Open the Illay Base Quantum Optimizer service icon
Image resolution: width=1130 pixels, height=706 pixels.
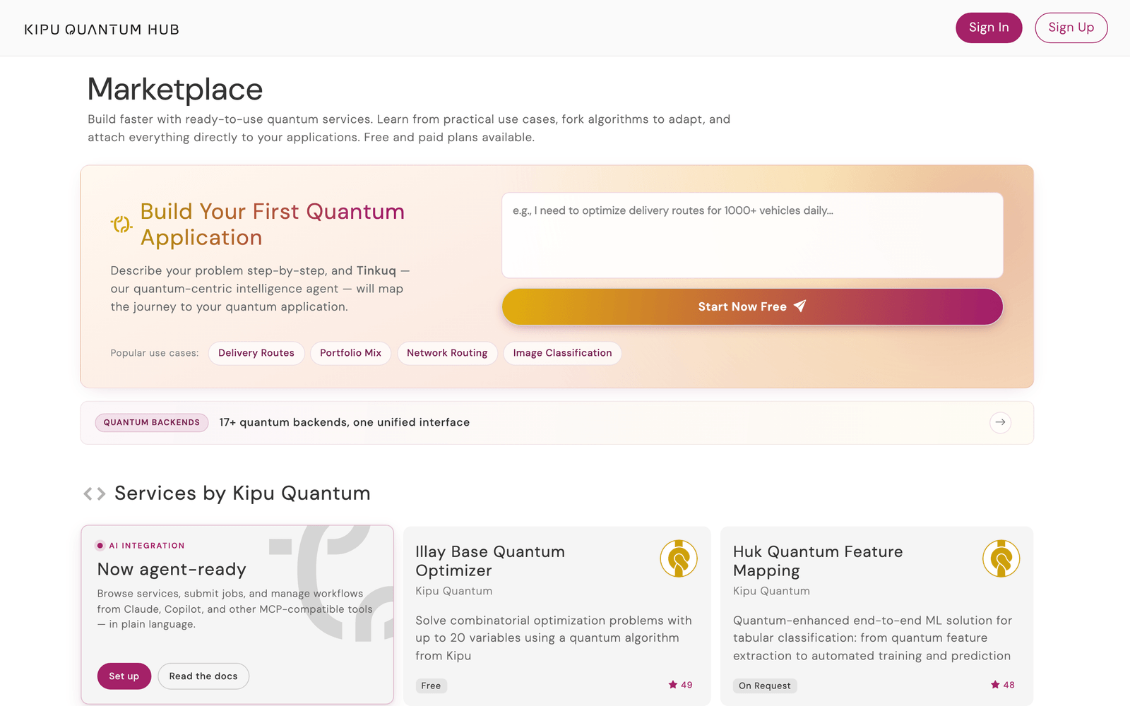679,558
